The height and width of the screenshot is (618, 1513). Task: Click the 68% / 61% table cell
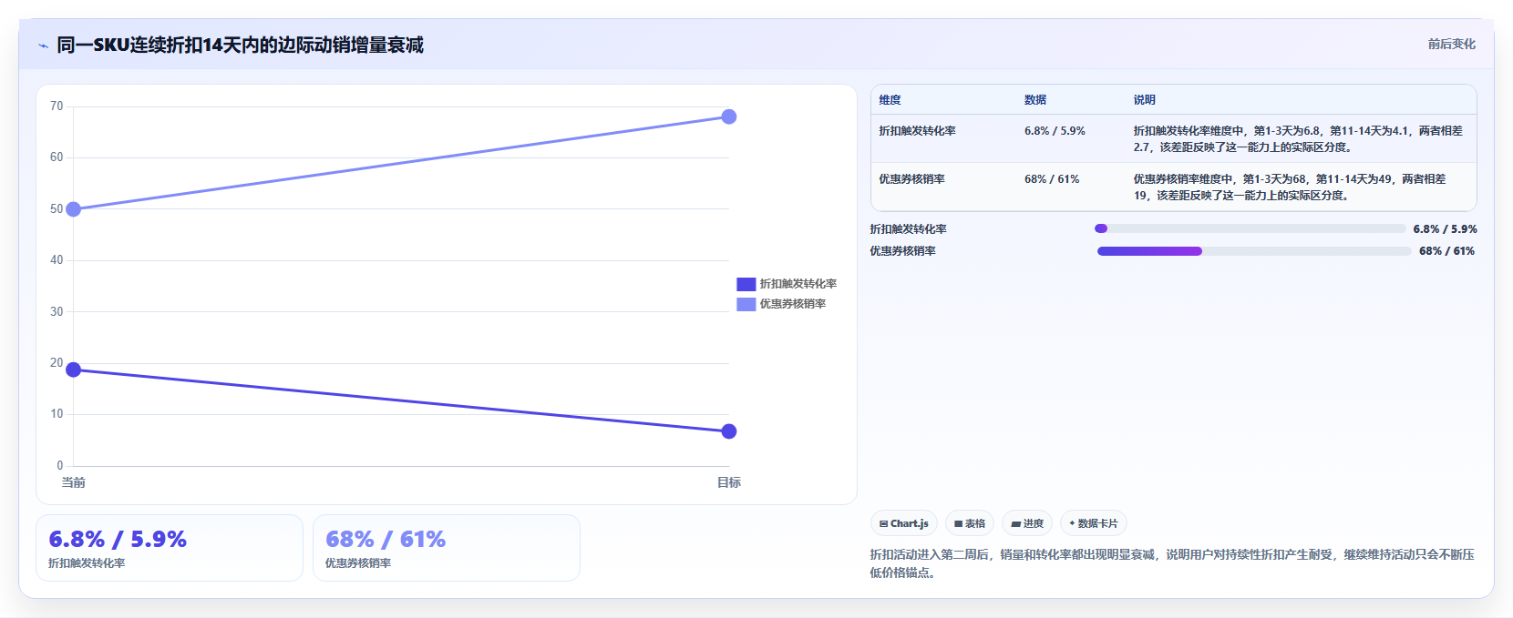(x=1051, y=179)
